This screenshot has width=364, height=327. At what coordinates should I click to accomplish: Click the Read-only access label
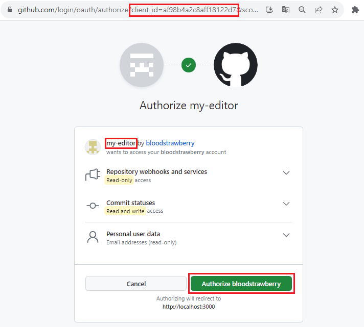129,180
